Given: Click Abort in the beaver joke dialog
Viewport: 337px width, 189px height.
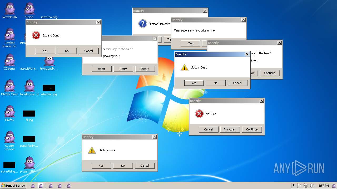Looking at the screenshot, I should pos(102,69).
